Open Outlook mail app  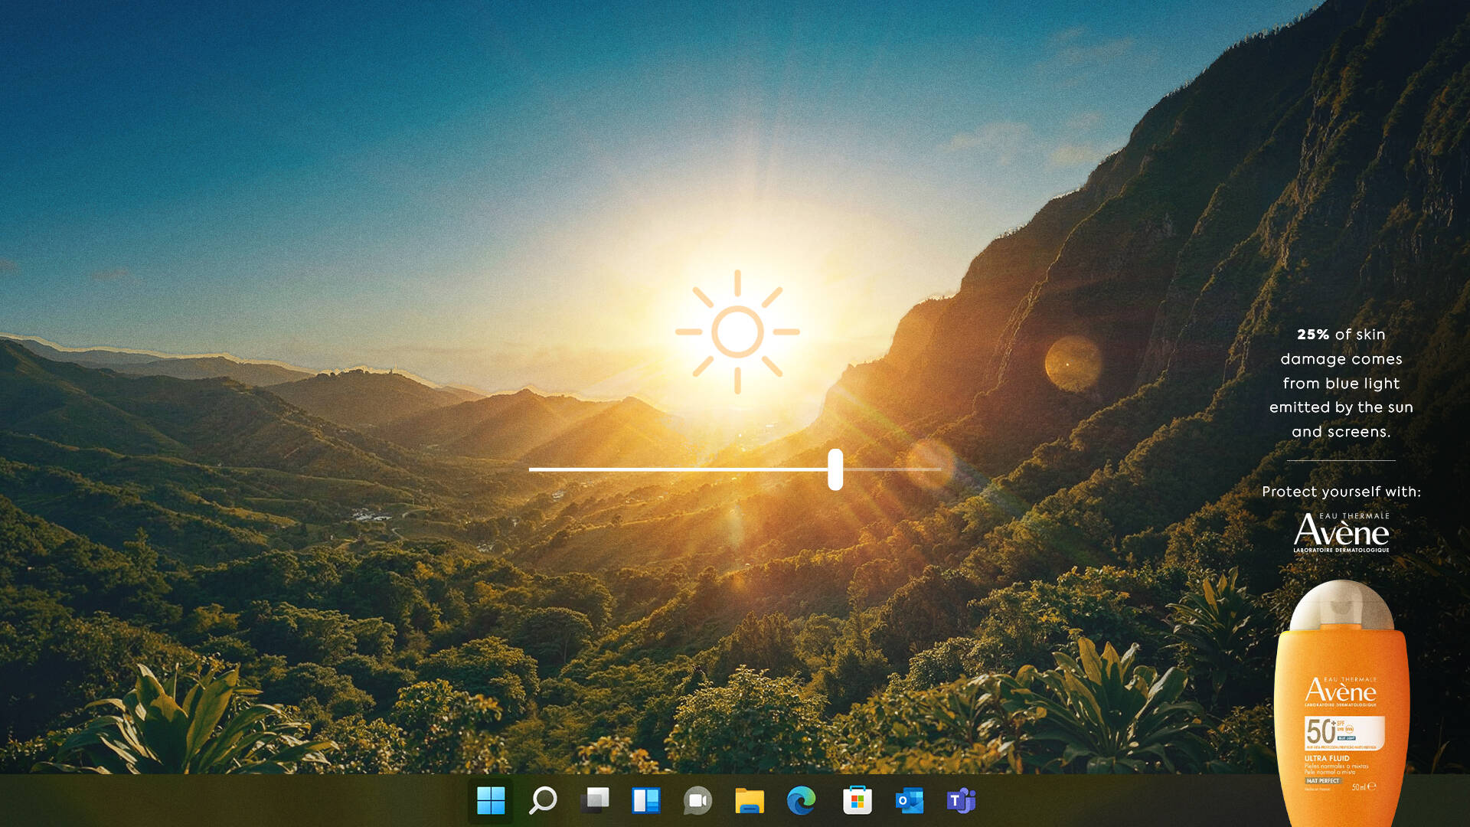click(x=909, y=801)
